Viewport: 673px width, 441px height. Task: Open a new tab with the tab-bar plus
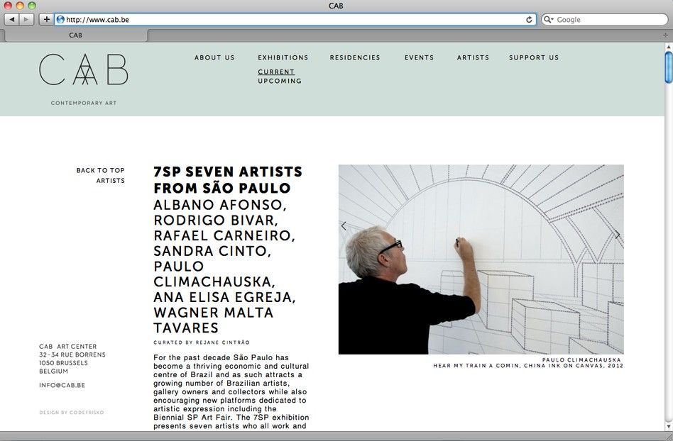[x=665, y=35]
